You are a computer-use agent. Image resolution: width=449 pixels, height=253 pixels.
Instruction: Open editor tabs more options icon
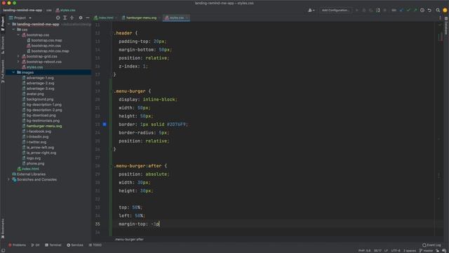pos(440,18)
